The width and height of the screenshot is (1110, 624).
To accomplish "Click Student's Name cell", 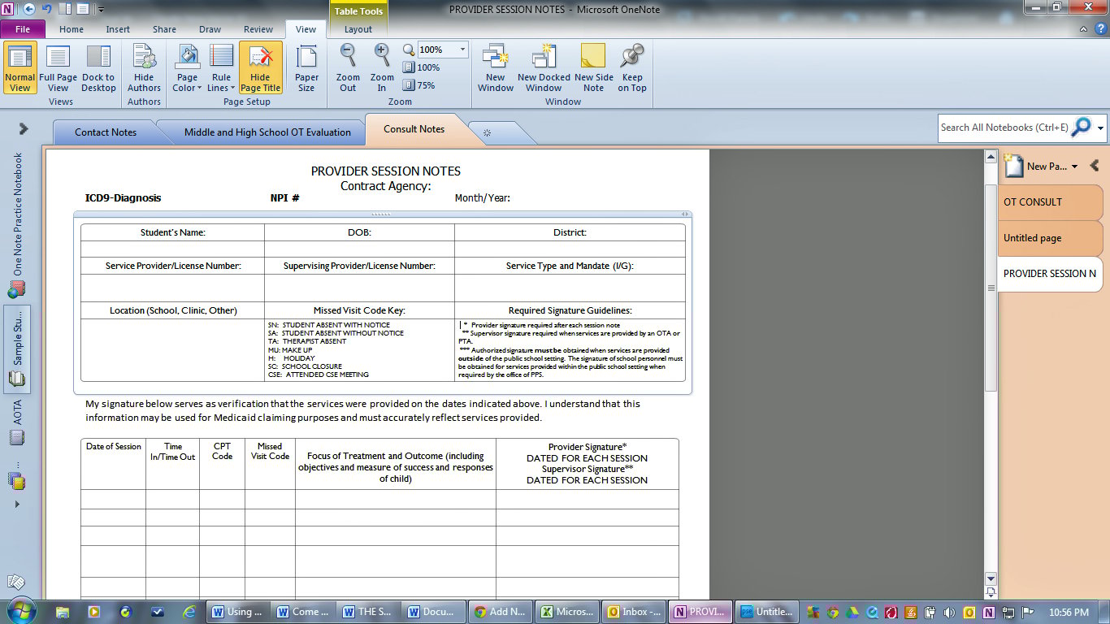I will point(172,232).
